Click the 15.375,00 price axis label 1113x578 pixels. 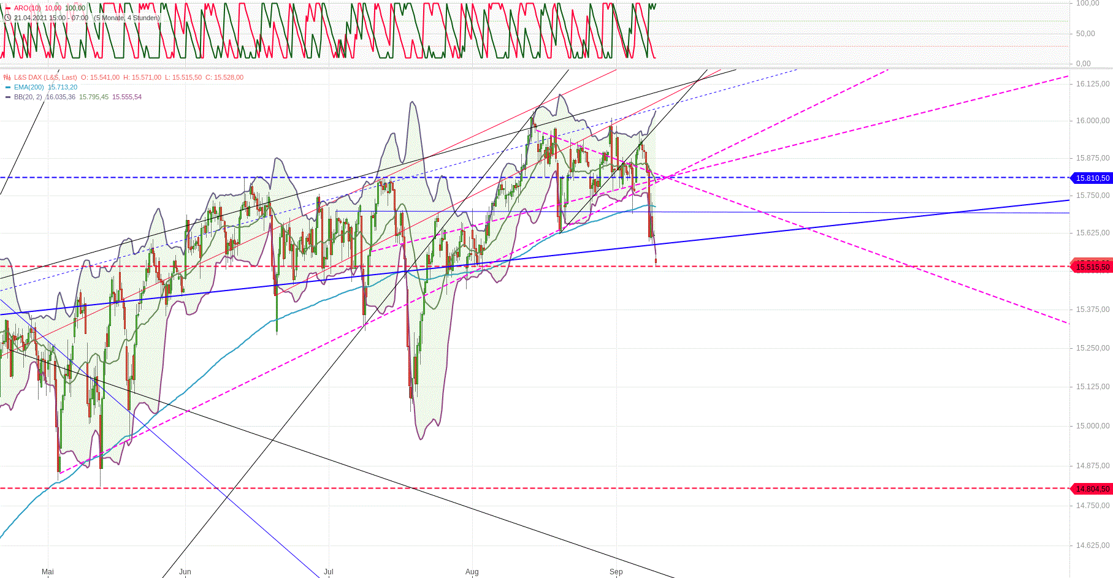point(1093,310)
